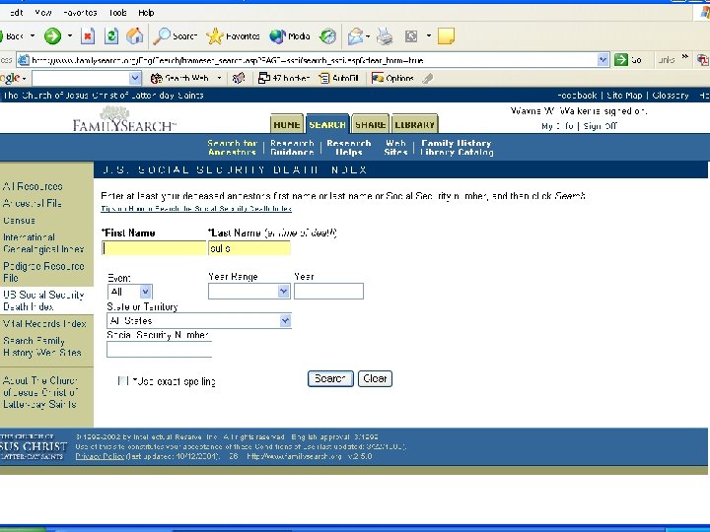Viewport: 710px width, 532px height.
Task: Open the browser Search pane
Action: [x=176, y=36]
